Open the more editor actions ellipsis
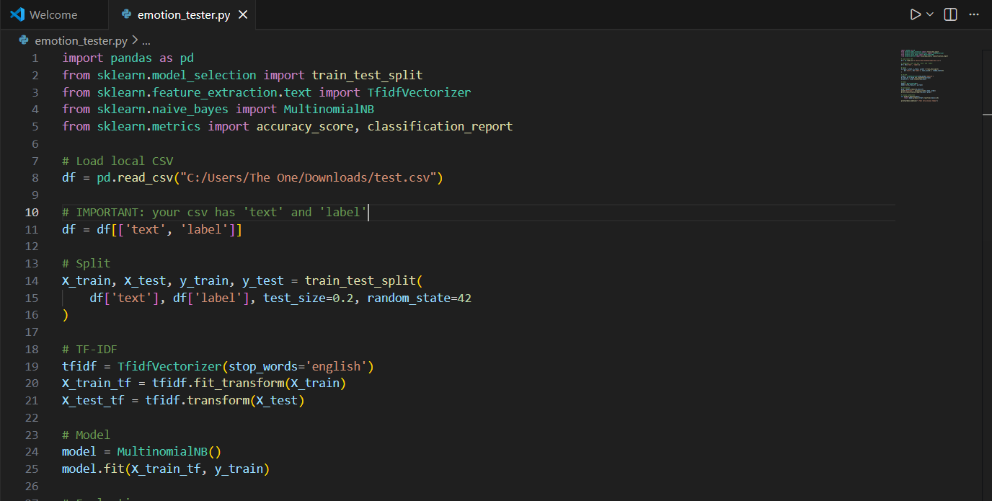This screenshot has width=992, height=501. pyautogui.click(x=974, y=14)
